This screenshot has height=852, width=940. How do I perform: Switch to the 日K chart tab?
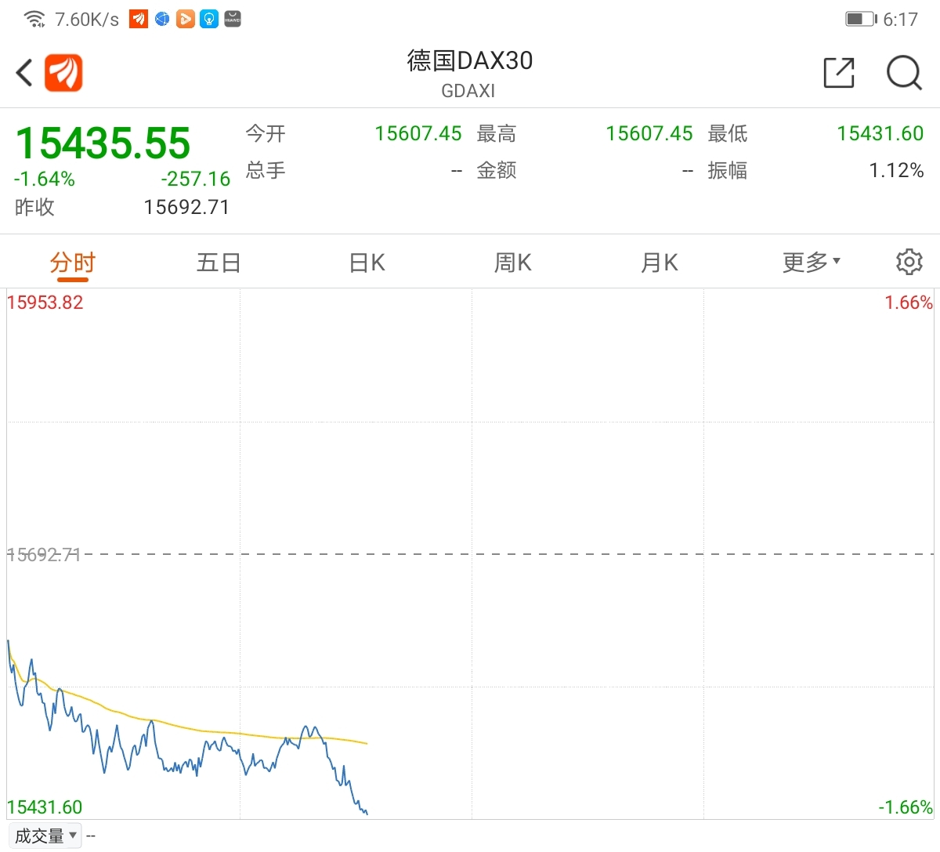(x=367, y=263)
